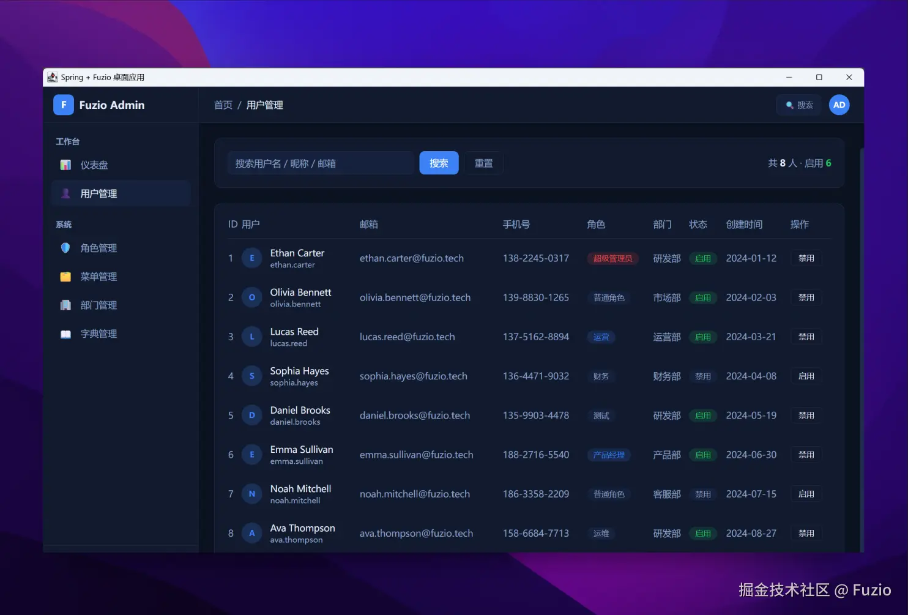The height and width of the screenshot is (615, 908).
Task: Open 角色管理 in the sidebar
Action: [121, 248]
